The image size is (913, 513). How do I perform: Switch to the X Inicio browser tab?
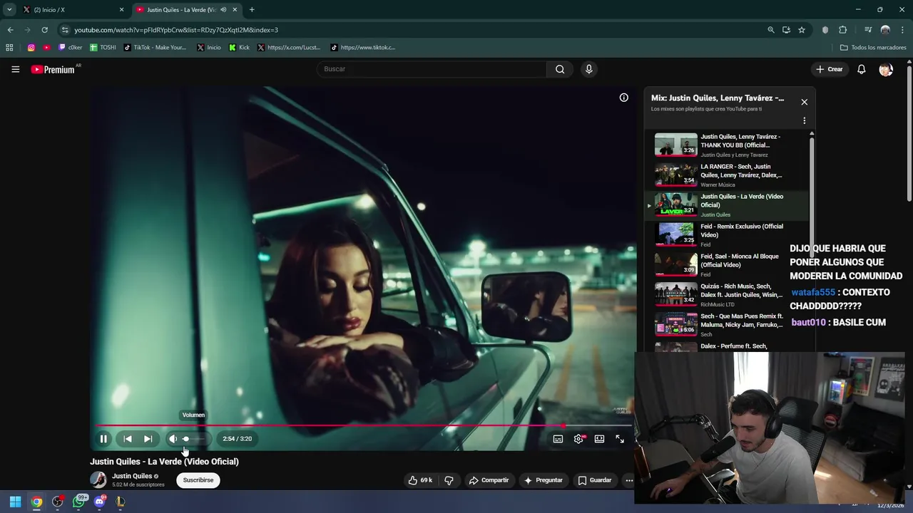coord(73,10)
